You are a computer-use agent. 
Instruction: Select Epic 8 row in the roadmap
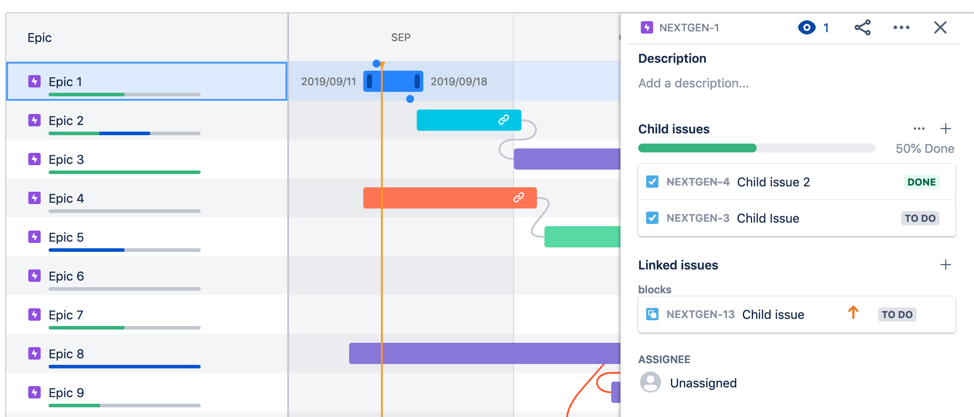pyautogui.click(x=66, y=354)
